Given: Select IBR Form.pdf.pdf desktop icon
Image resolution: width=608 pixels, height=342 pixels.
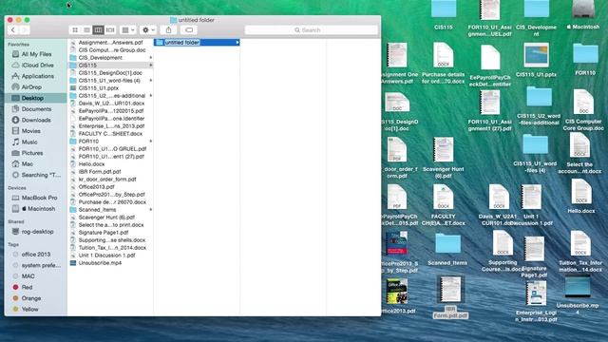Looking at the screenshot, I should (x=450, y=290).
